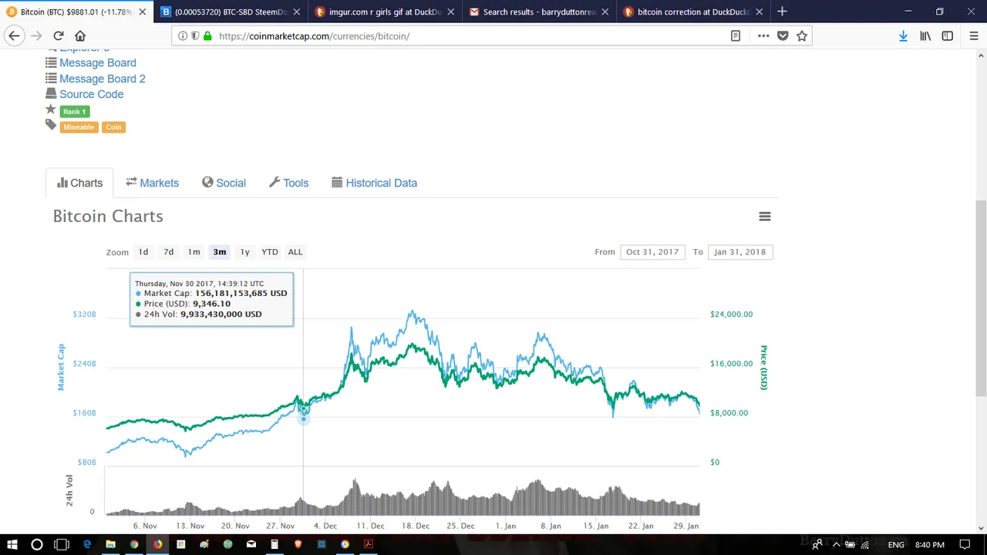Switch to the Tools tab
Screen dimensions: 987x555
(x=289, y=183)
